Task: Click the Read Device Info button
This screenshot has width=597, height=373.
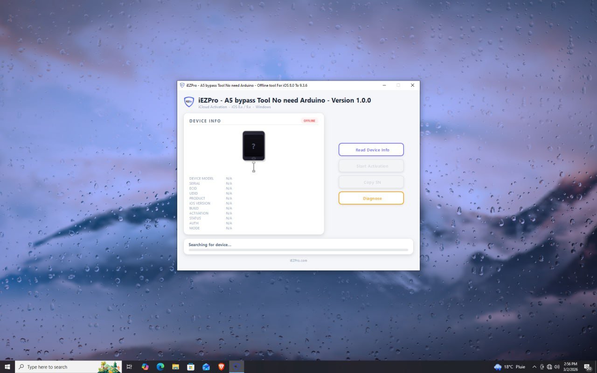Action: (371, 149)
